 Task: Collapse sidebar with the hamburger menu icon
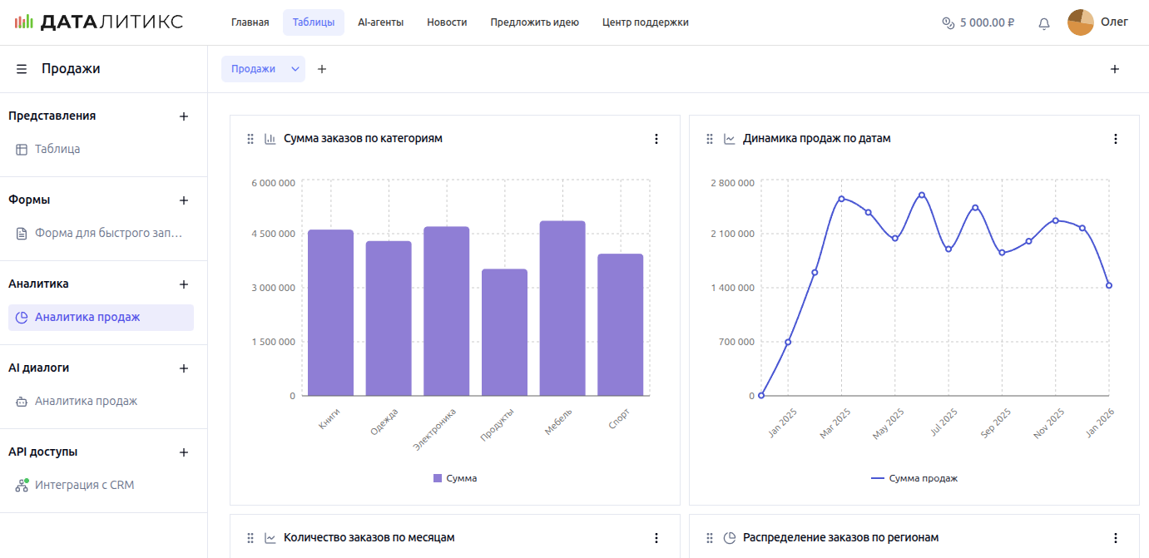click(x=22, y=69)
